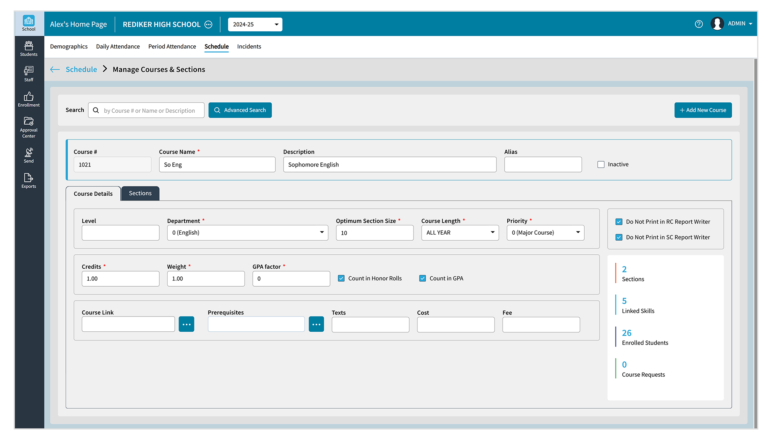Click the Add New Course button
The image size is (770, 440).
point(703,110)
